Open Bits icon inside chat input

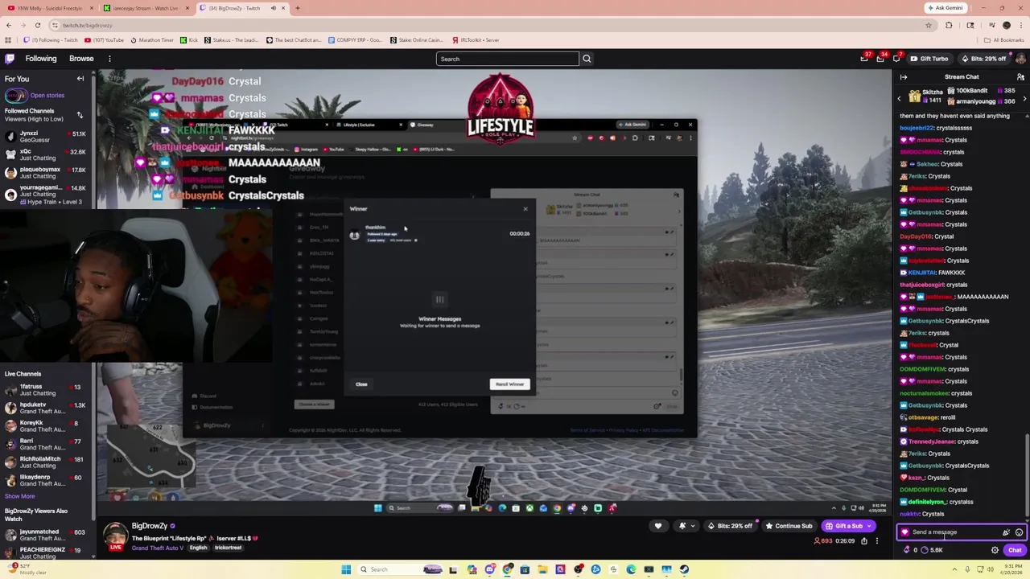click(x=1006, y=532)
